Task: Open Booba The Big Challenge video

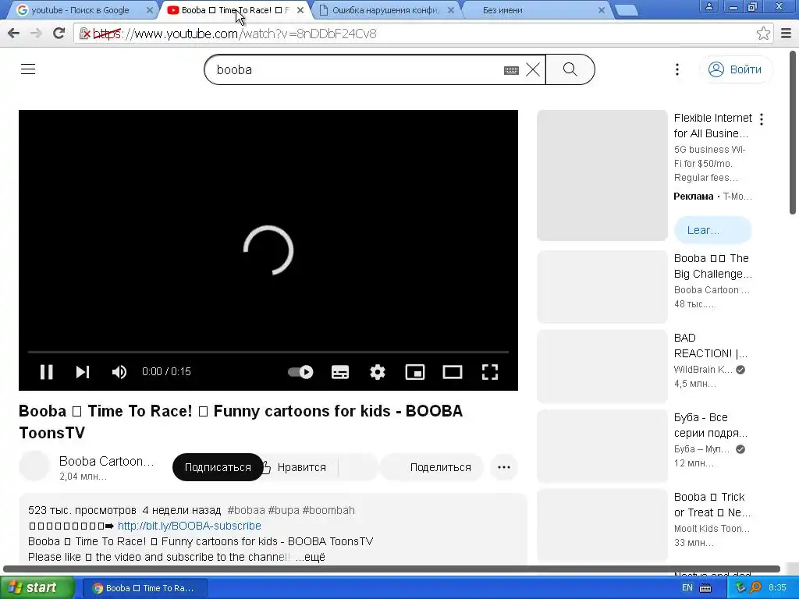Action: (x=712, y=266)
